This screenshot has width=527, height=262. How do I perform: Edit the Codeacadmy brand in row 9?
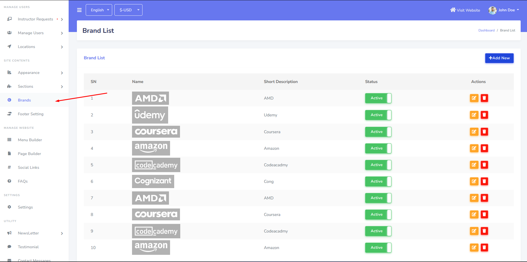click(474, 231)
